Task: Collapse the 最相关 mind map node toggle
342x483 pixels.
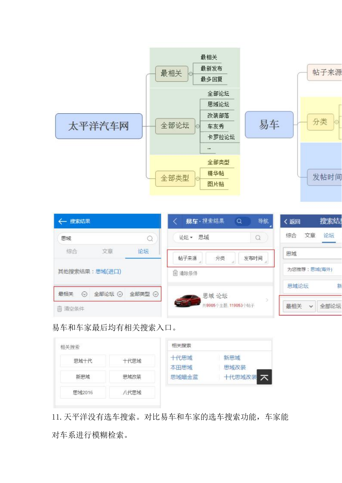Action: pyautogui.click(x=190, y=74)
